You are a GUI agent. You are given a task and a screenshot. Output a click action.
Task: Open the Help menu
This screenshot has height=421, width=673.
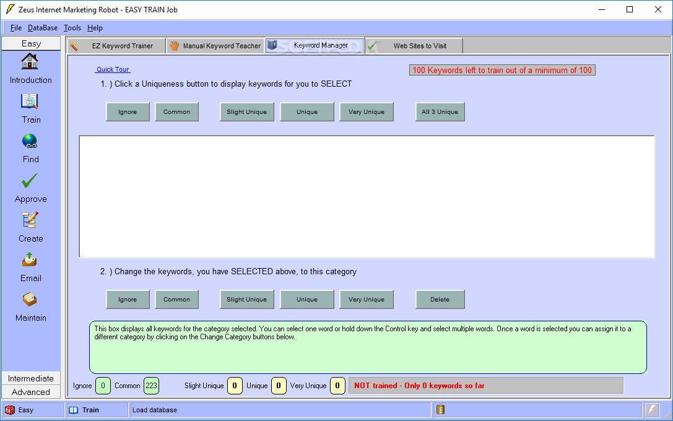pos(95,28)
